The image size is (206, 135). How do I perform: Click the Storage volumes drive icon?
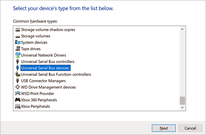pos(18,36)
